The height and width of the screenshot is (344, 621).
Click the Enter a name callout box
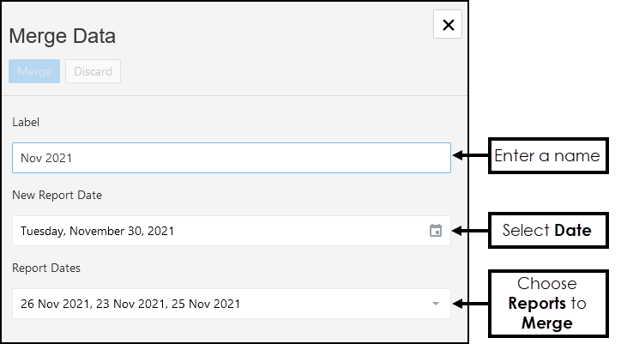click(547, 157)
